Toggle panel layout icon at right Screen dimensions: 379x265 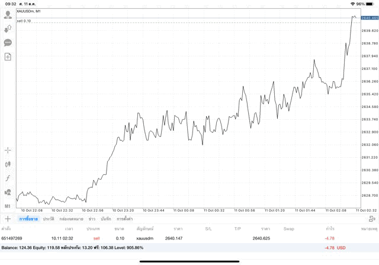tap(372, 219)
